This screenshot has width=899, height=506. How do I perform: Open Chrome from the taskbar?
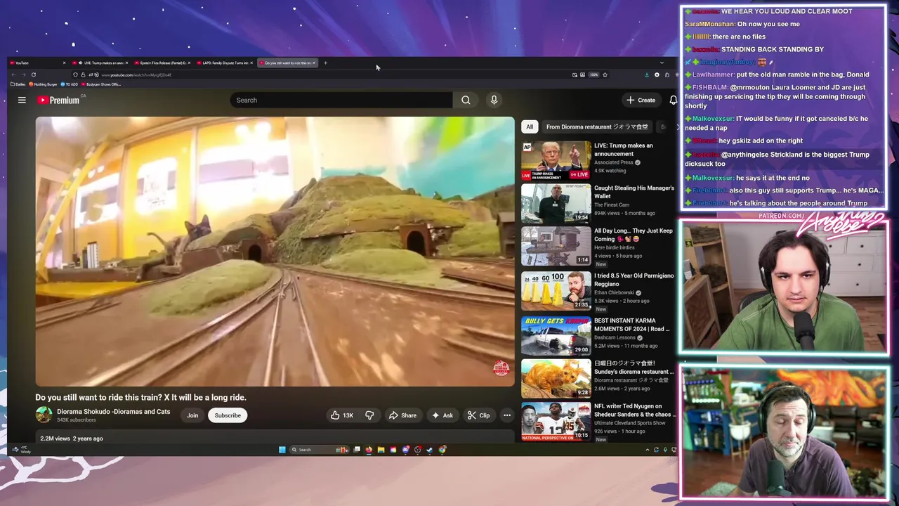(x=442, y=450)
